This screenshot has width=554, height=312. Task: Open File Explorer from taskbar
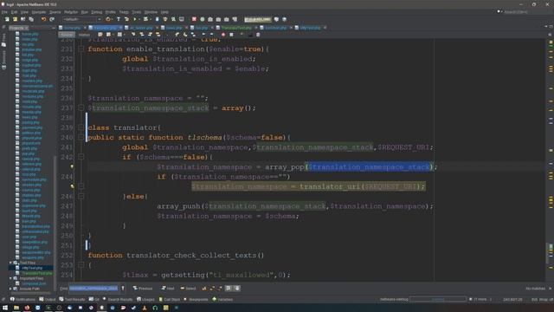coord(16,308)
